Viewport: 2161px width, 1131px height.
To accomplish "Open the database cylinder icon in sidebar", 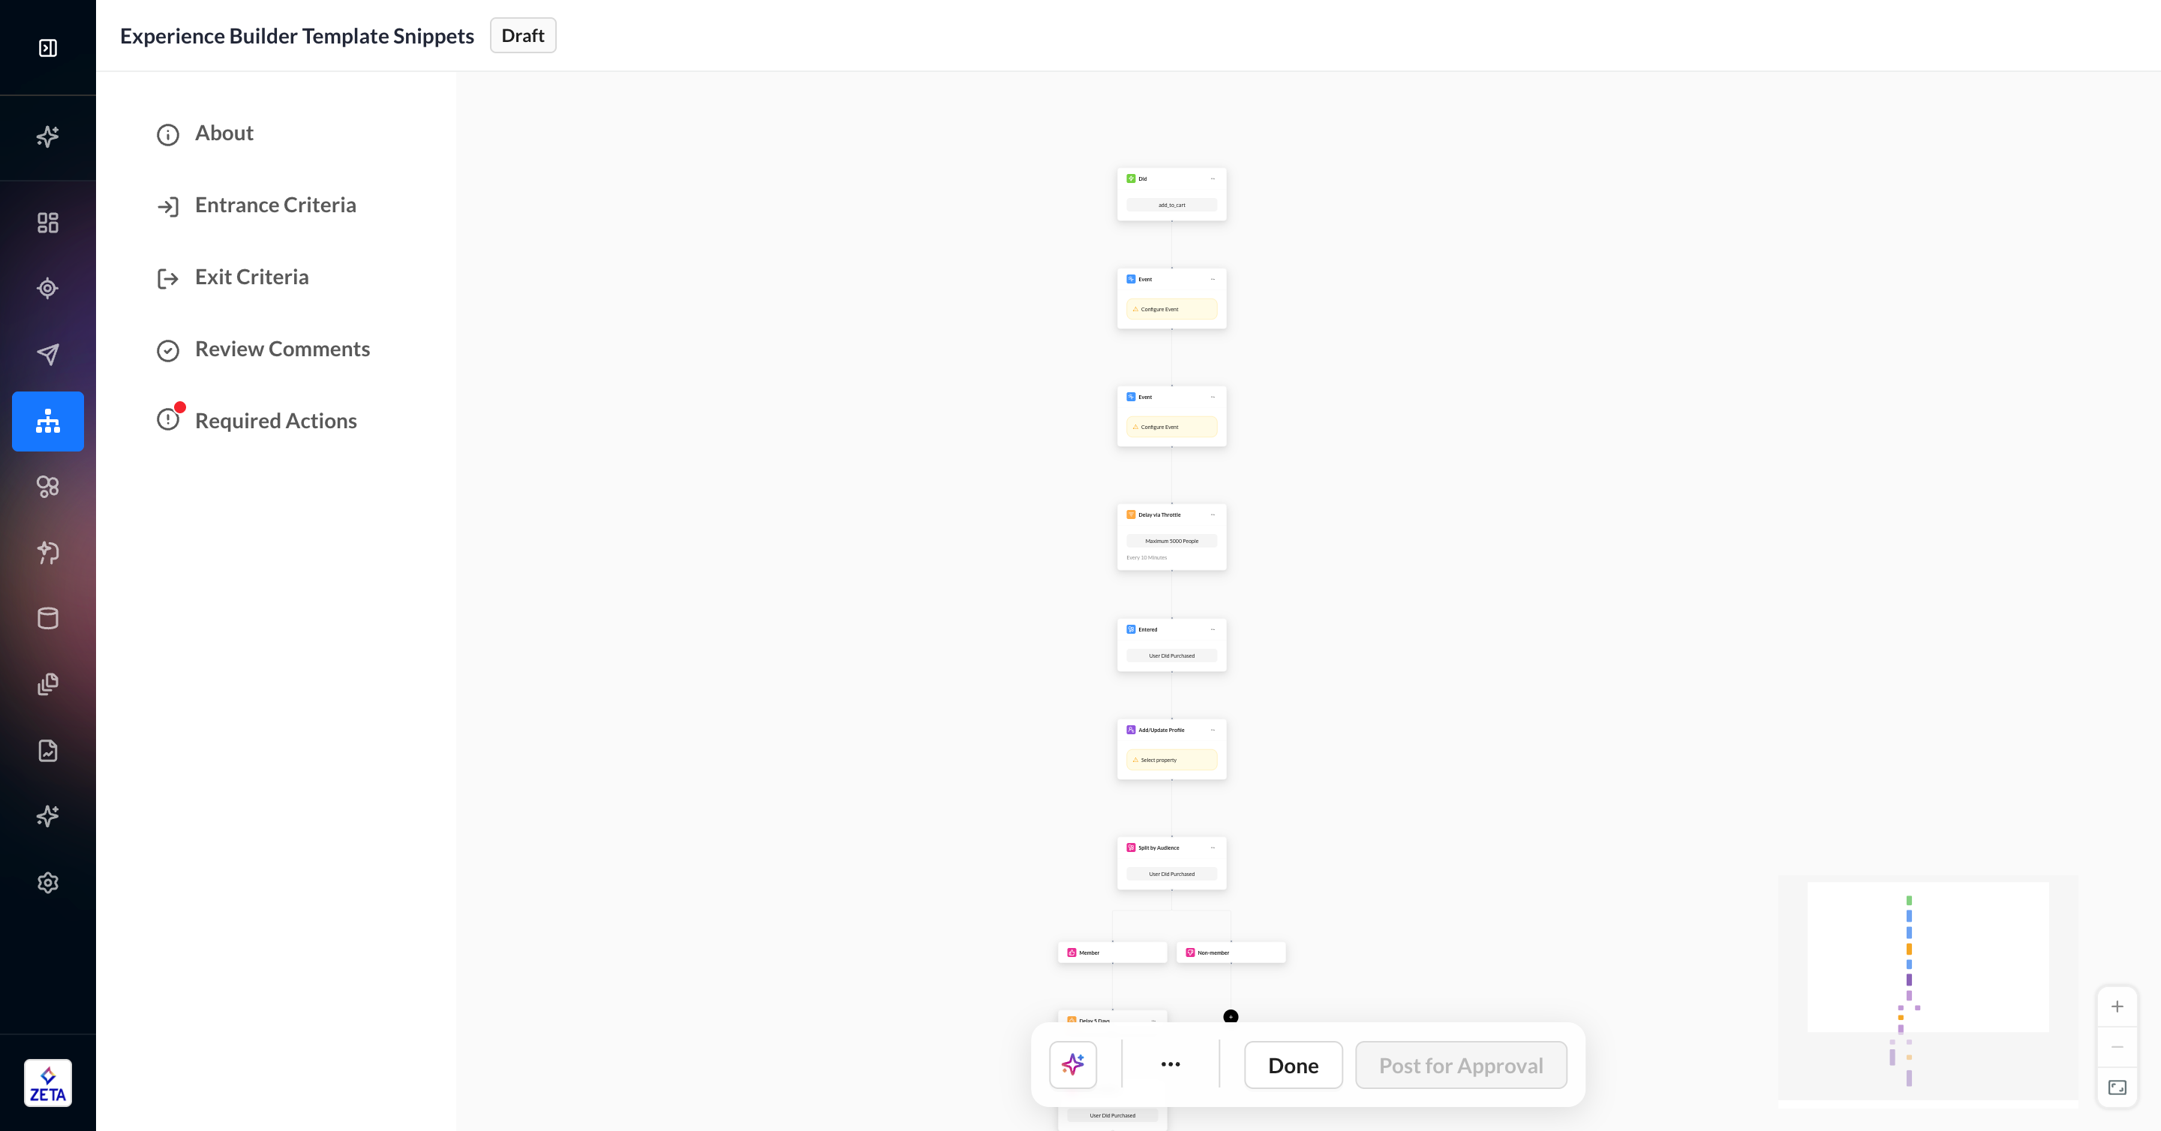I will coord(48,619).
